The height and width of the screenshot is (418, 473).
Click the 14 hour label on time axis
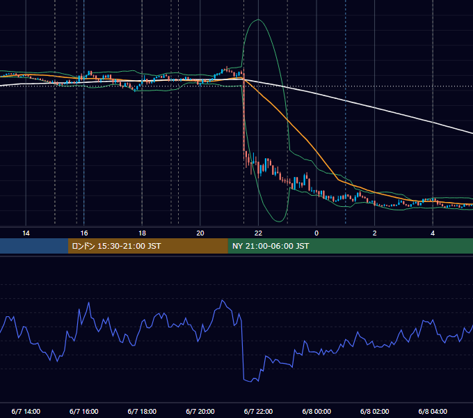click(x=26, y=233)
